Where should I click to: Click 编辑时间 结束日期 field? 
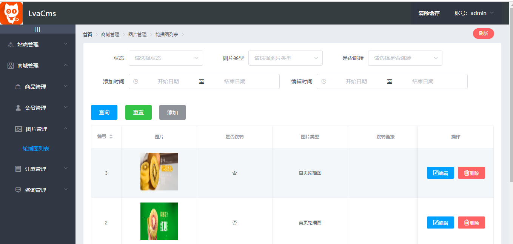pyautogui.click(x=423, y=81)
